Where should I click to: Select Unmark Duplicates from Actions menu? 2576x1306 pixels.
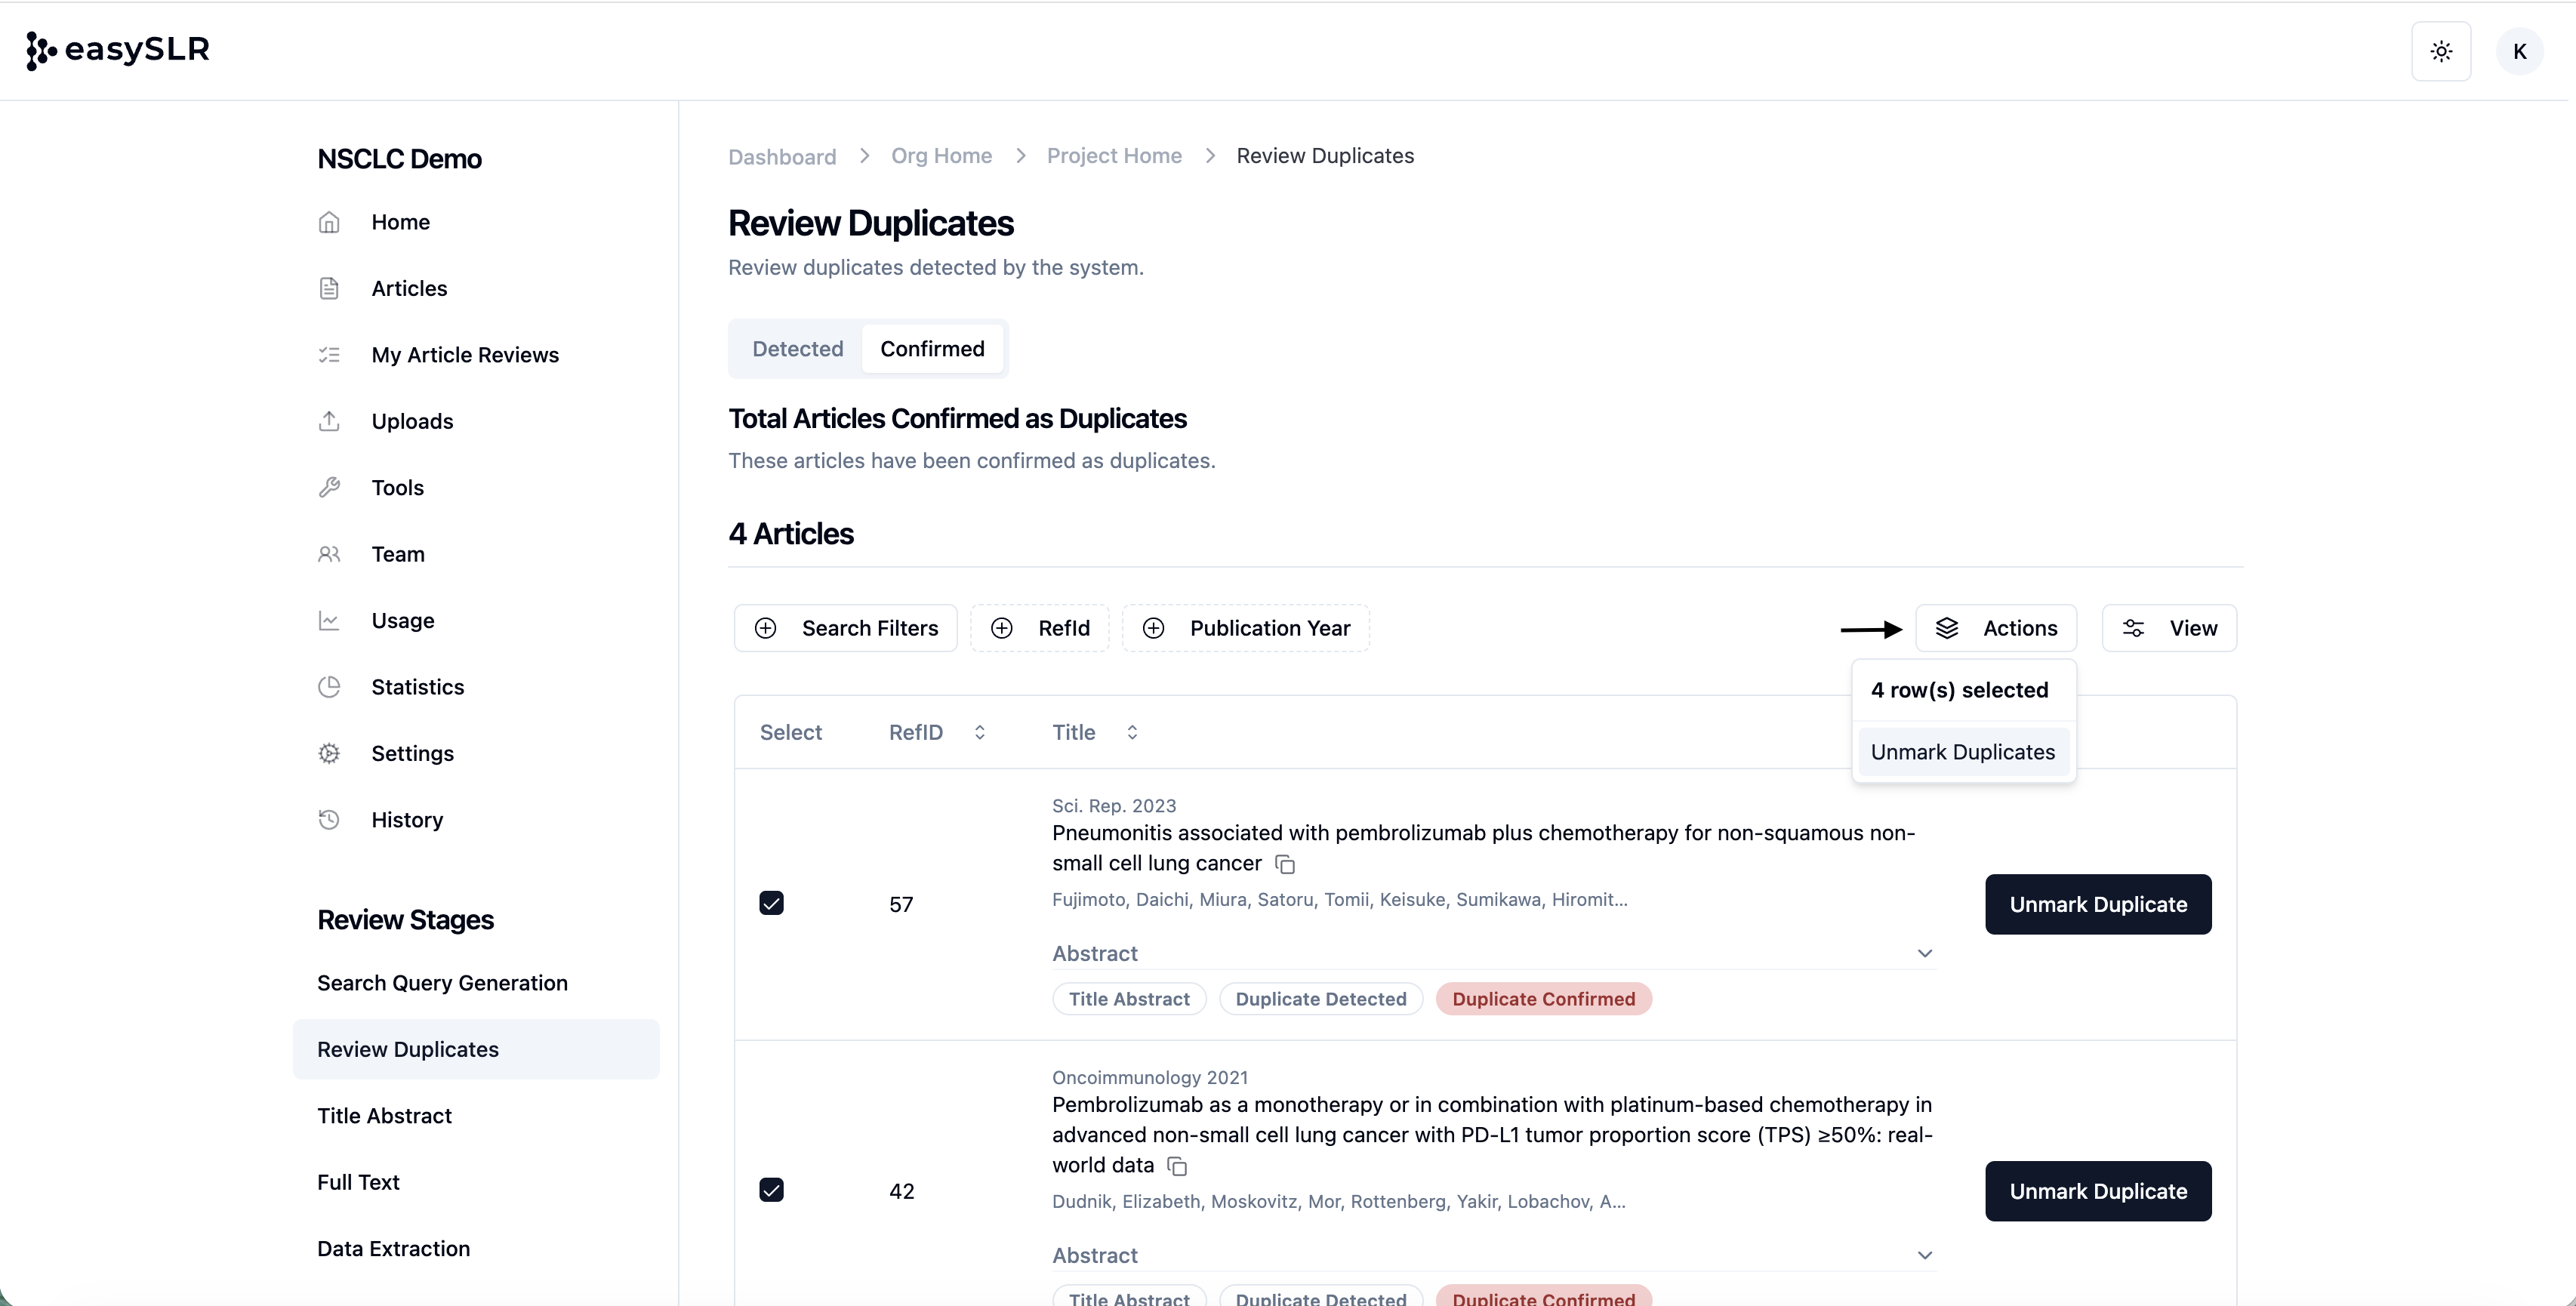(x=1962, y=752)
